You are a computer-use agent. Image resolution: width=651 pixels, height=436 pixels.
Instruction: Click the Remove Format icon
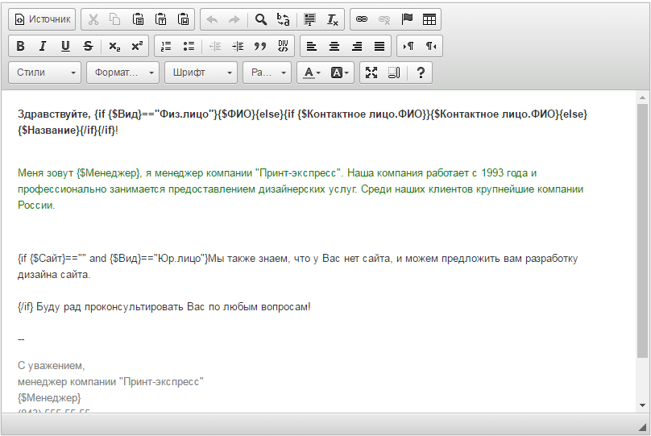pos(333,19)
